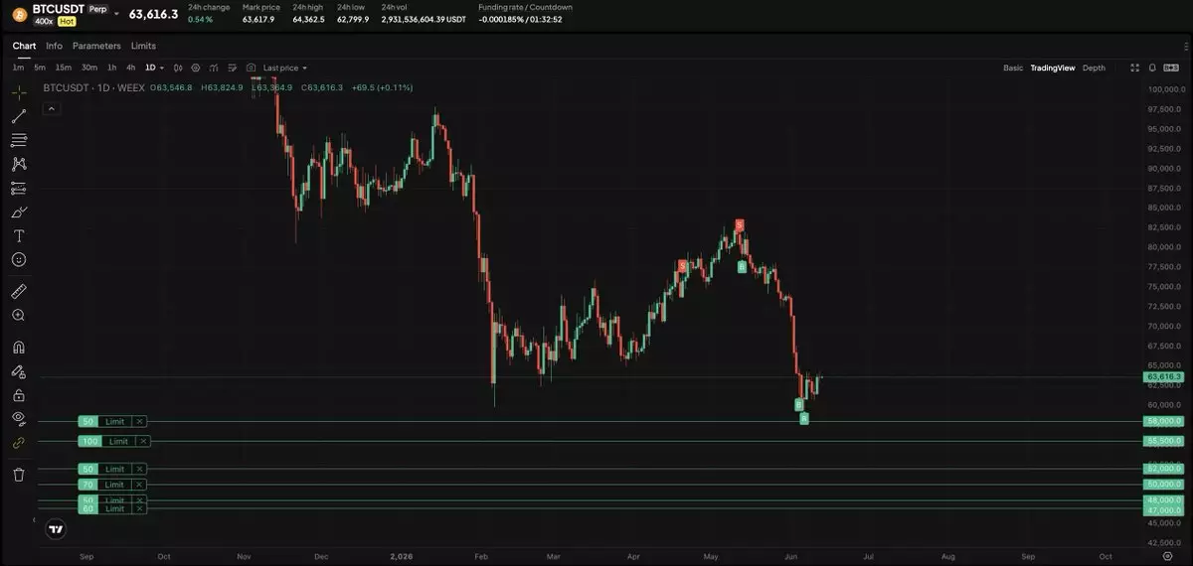
Task: Click the Mark price value 63,617.9
Action: pos(258,19)
